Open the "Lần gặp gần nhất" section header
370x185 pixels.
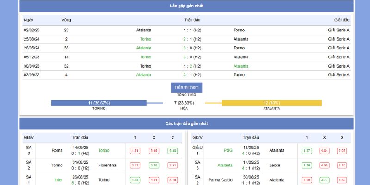186,6
